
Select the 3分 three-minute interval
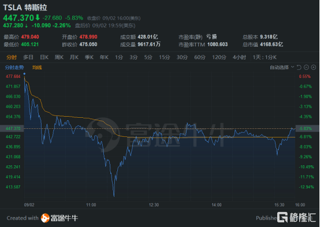133,57
